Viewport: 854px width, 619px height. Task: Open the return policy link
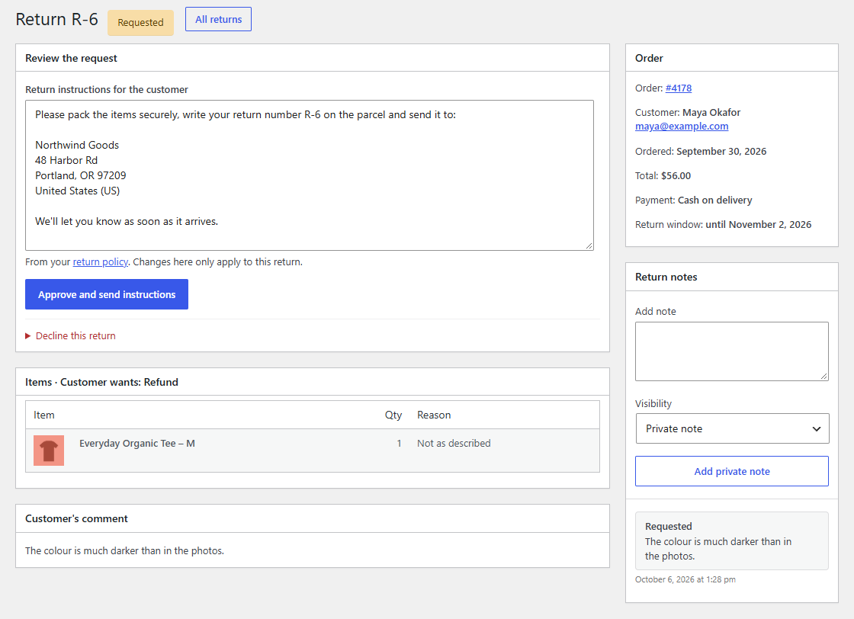[100, 262]
